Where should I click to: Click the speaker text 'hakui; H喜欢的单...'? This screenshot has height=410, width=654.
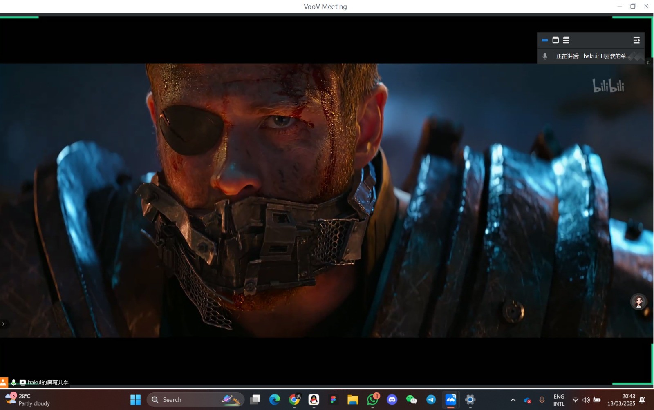607,56
